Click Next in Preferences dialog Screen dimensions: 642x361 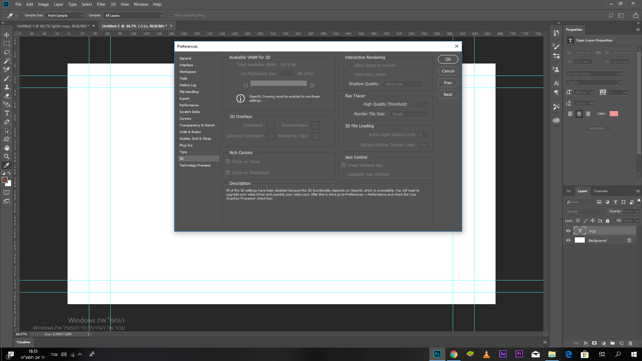tap(448, 95)
